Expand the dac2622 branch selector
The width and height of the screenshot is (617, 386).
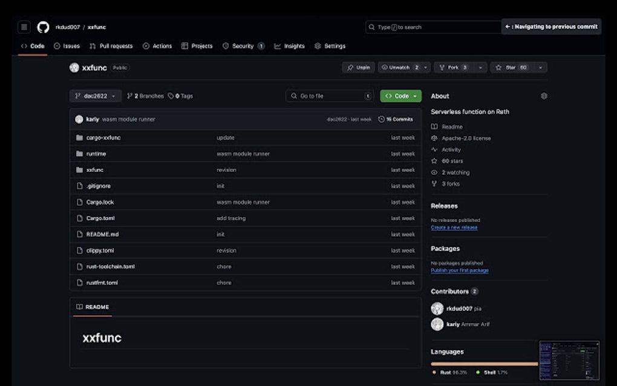[x=94, y=96]
